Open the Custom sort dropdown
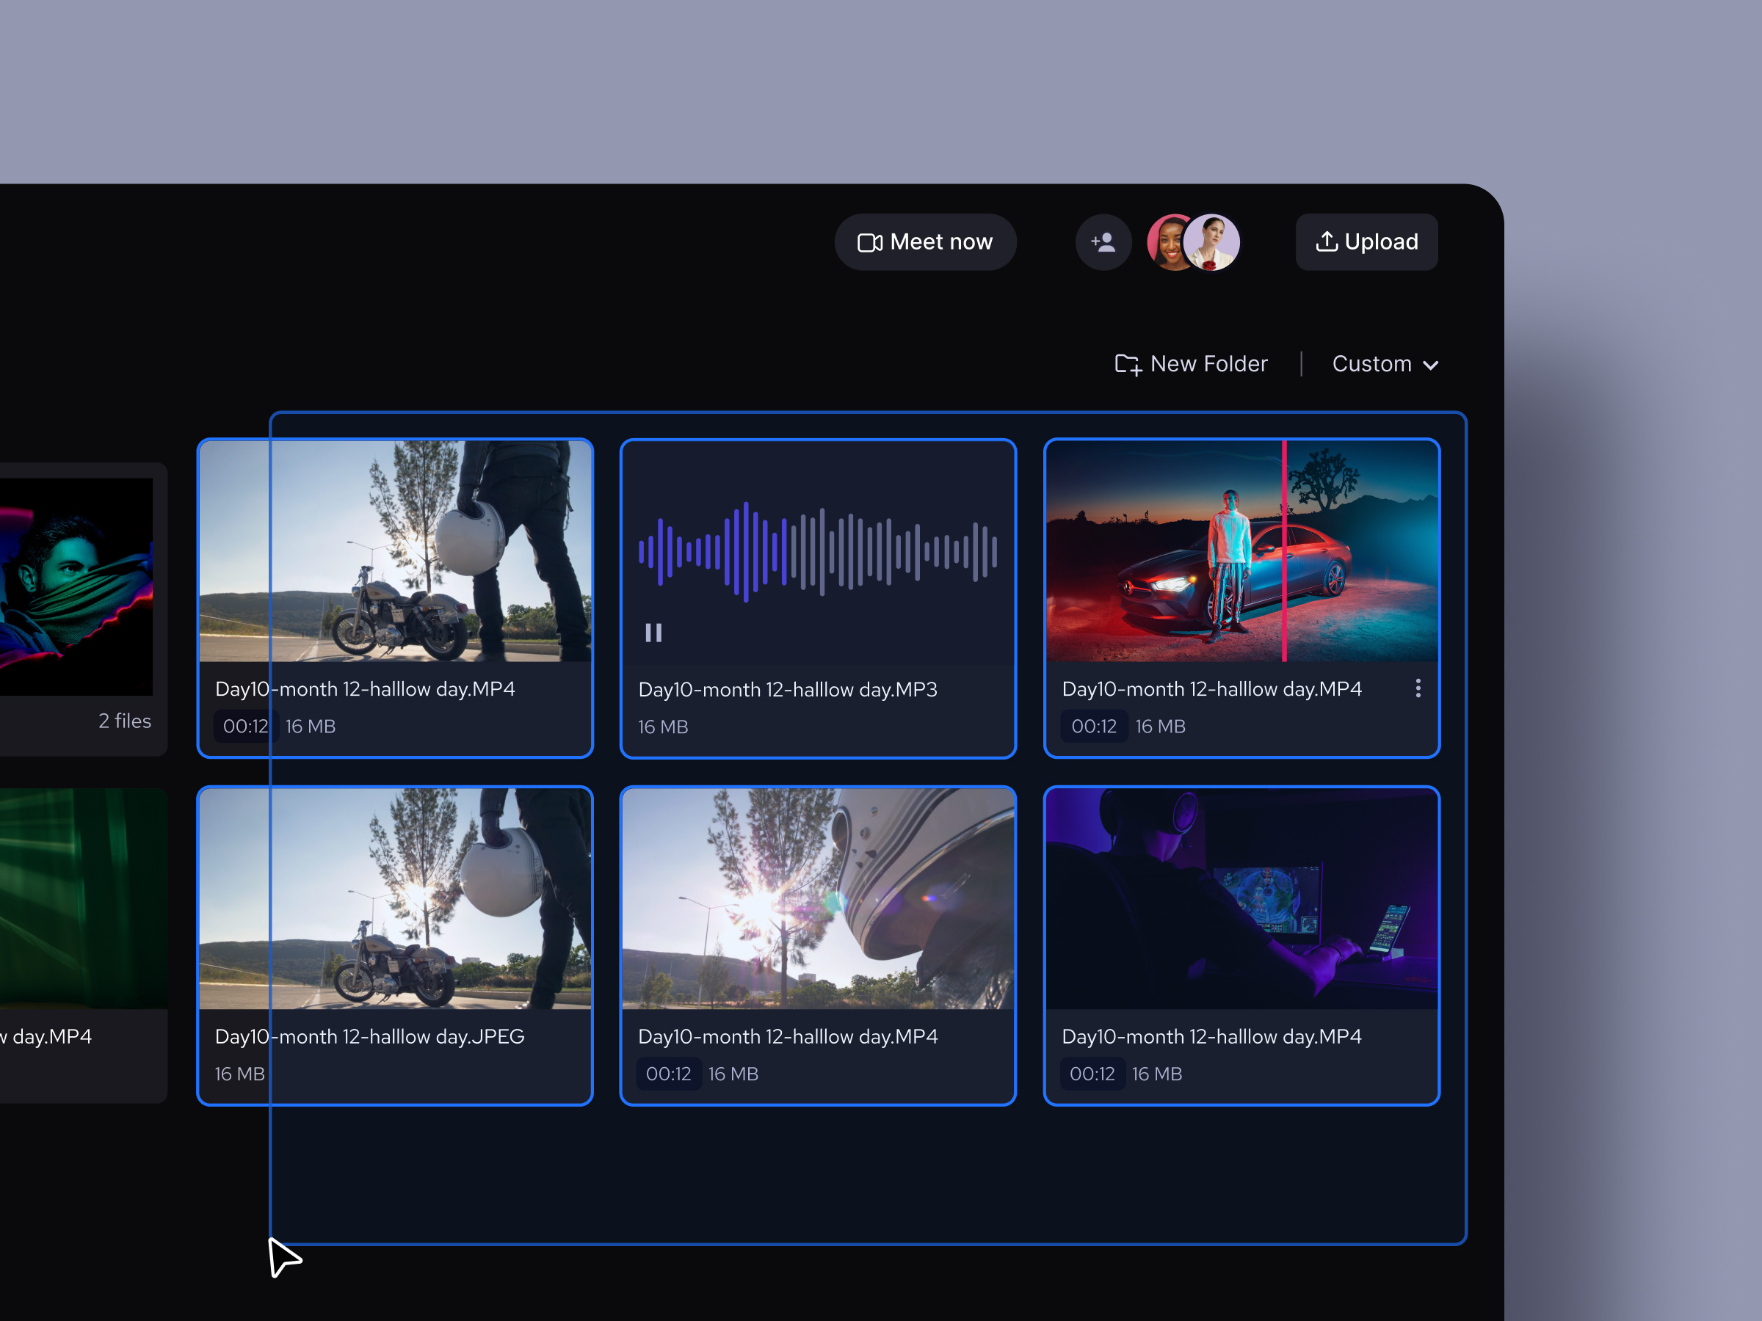Screen dimensions: 1762x1321 coord(1371,364)
